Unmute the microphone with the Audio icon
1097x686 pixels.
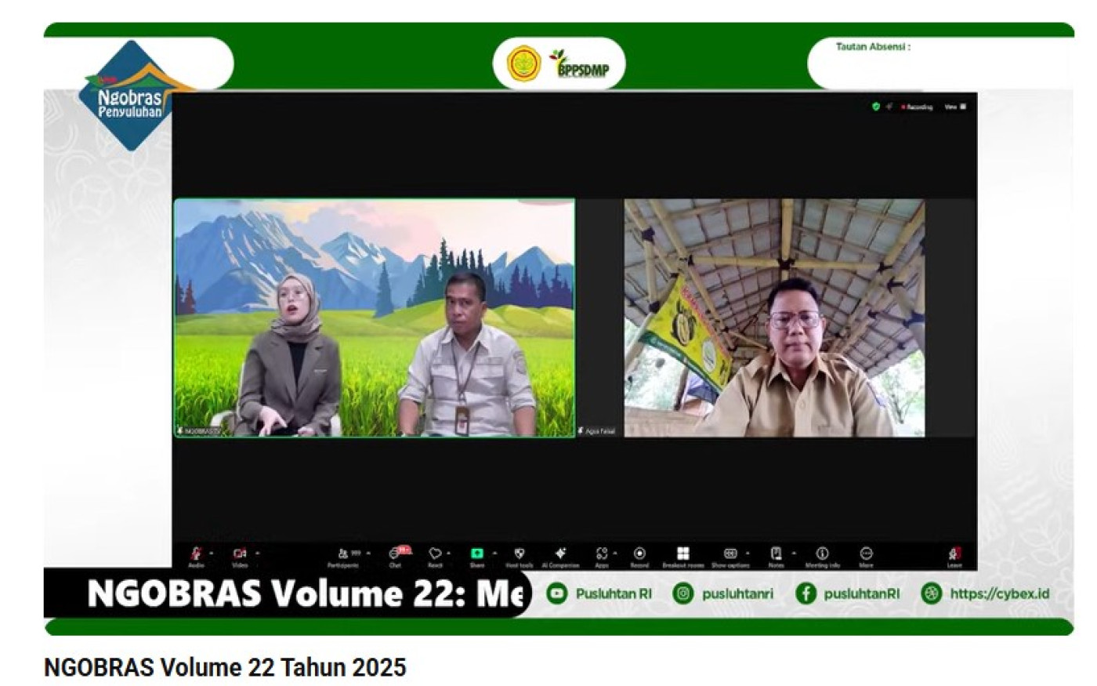(196, 554)
